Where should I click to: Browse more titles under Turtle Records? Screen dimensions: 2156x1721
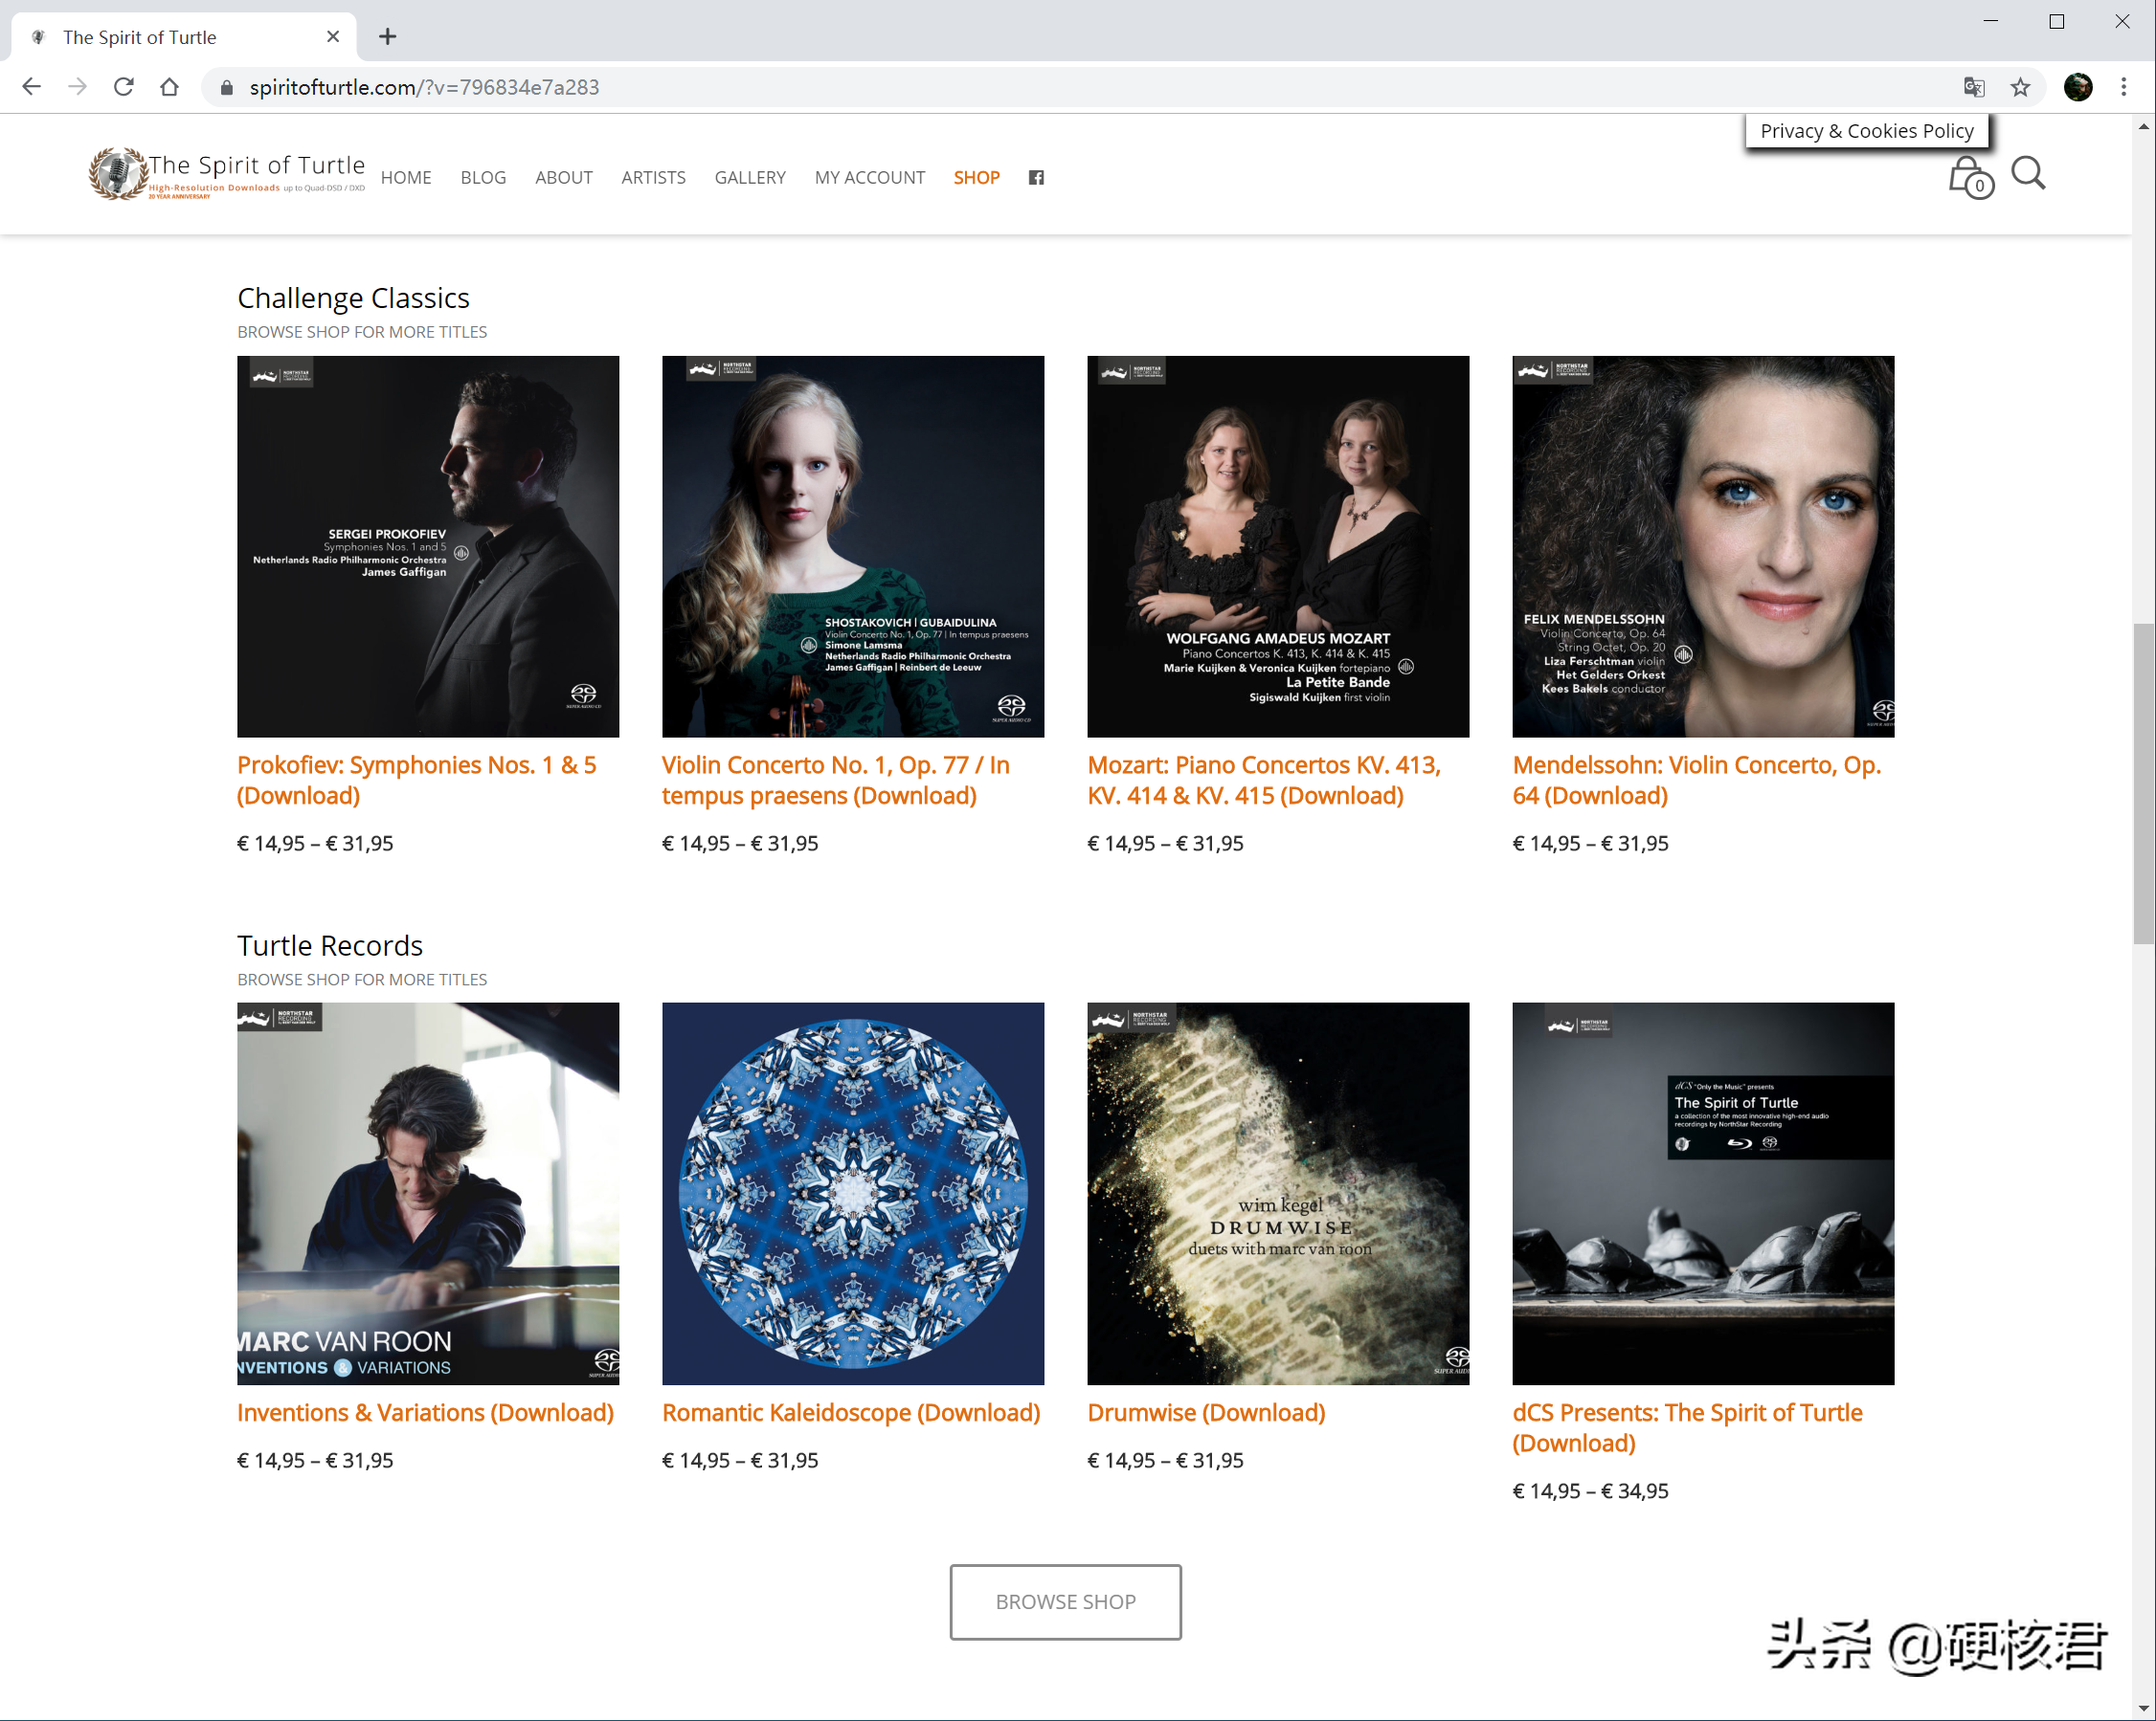click(362, 980)
